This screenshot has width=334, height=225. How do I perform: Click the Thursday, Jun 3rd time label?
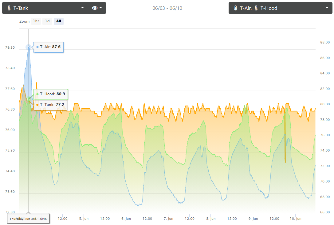28,219
